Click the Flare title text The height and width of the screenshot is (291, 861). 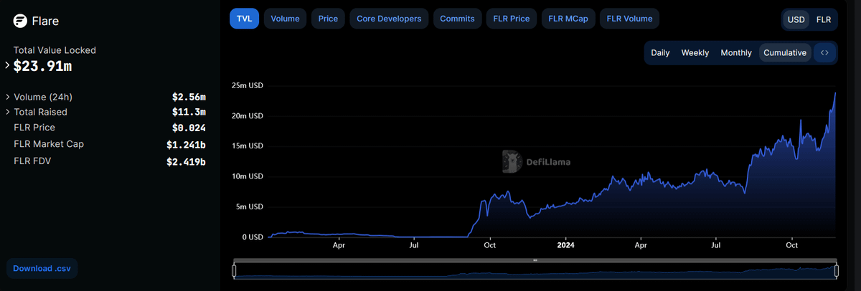tap(46, 21)
